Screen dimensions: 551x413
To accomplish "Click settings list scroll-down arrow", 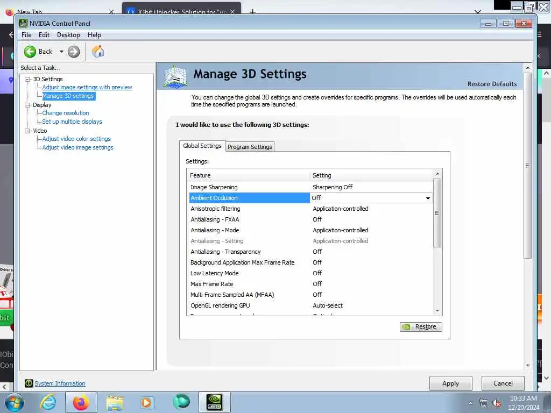I will tap(437, 310).
